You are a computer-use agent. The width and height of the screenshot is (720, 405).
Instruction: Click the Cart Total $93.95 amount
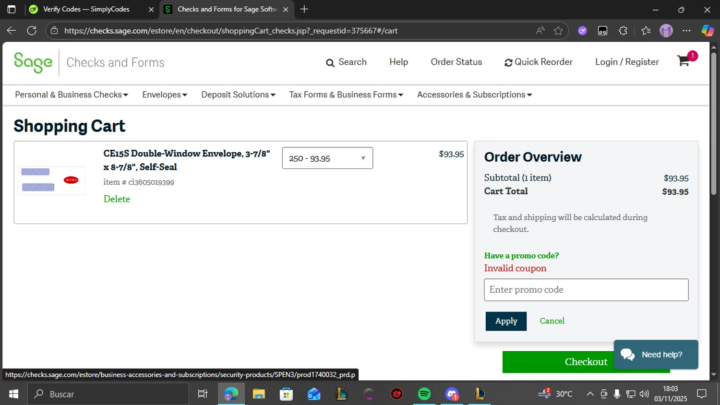(x=675, y=191)
